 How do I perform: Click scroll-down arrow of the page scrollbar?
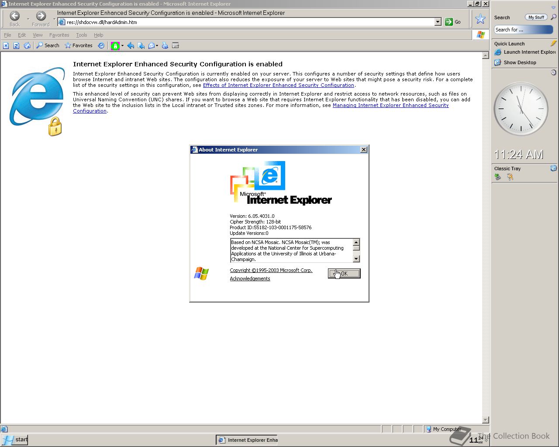pyautogui.click(x=486, y=420)
